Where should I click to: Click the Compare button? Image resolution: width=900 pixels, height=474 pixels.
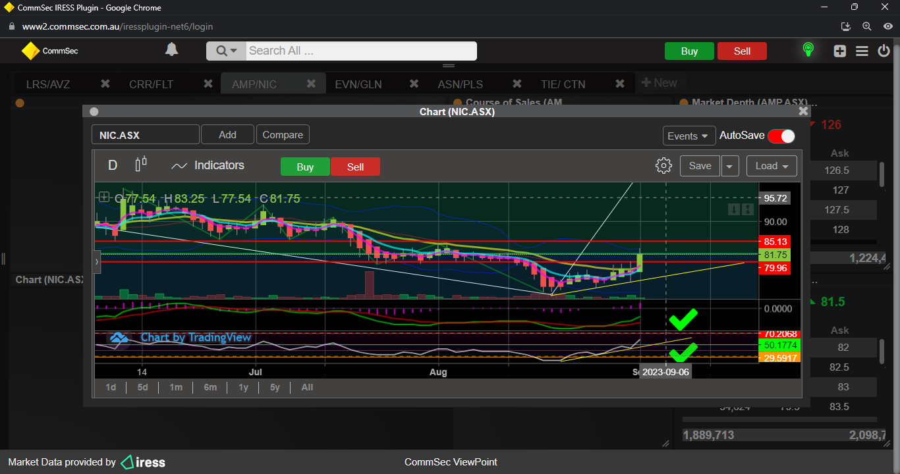(283, 135)
